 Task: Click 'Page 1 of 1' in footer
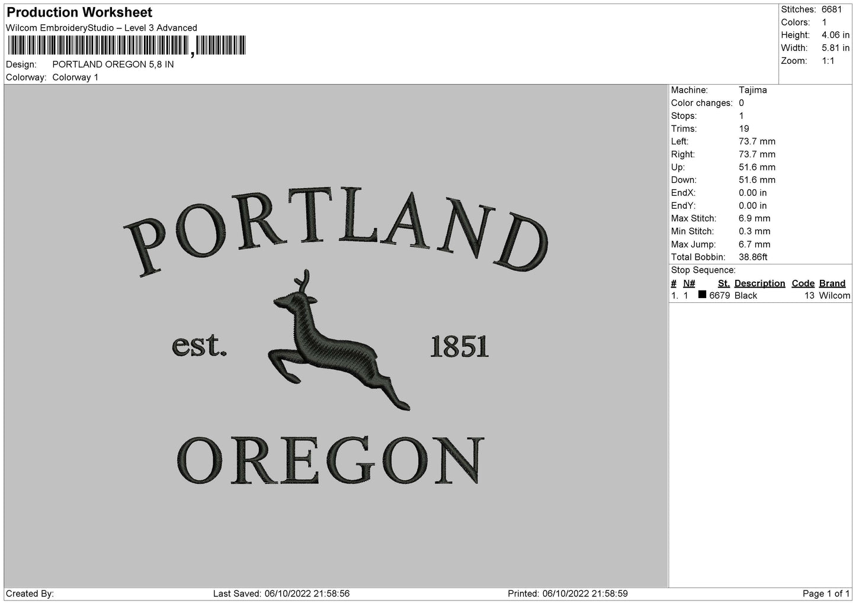click(826, 593)
